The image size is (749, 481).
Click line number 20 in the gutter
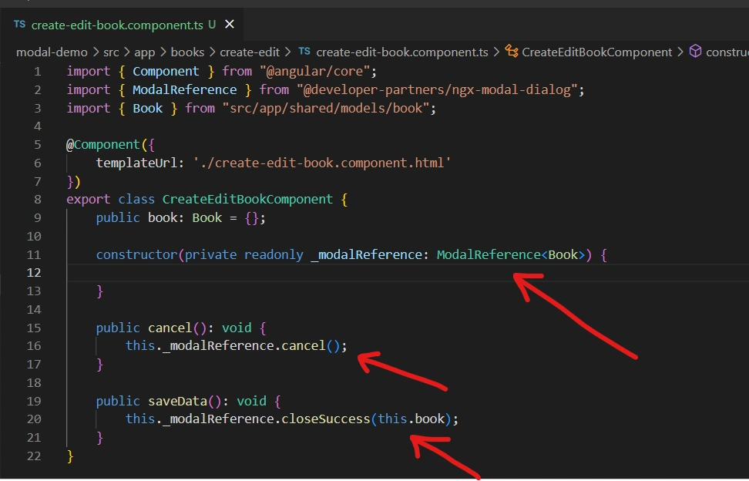click(x=33, y=419)
